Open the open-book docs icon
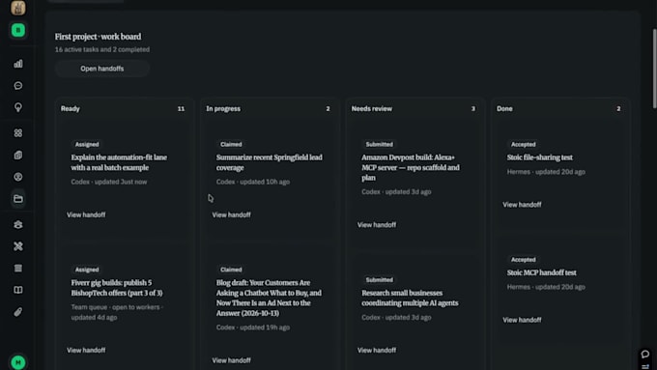Image resolution: width=657 pixels, height=370 pixels. (18, 290)
